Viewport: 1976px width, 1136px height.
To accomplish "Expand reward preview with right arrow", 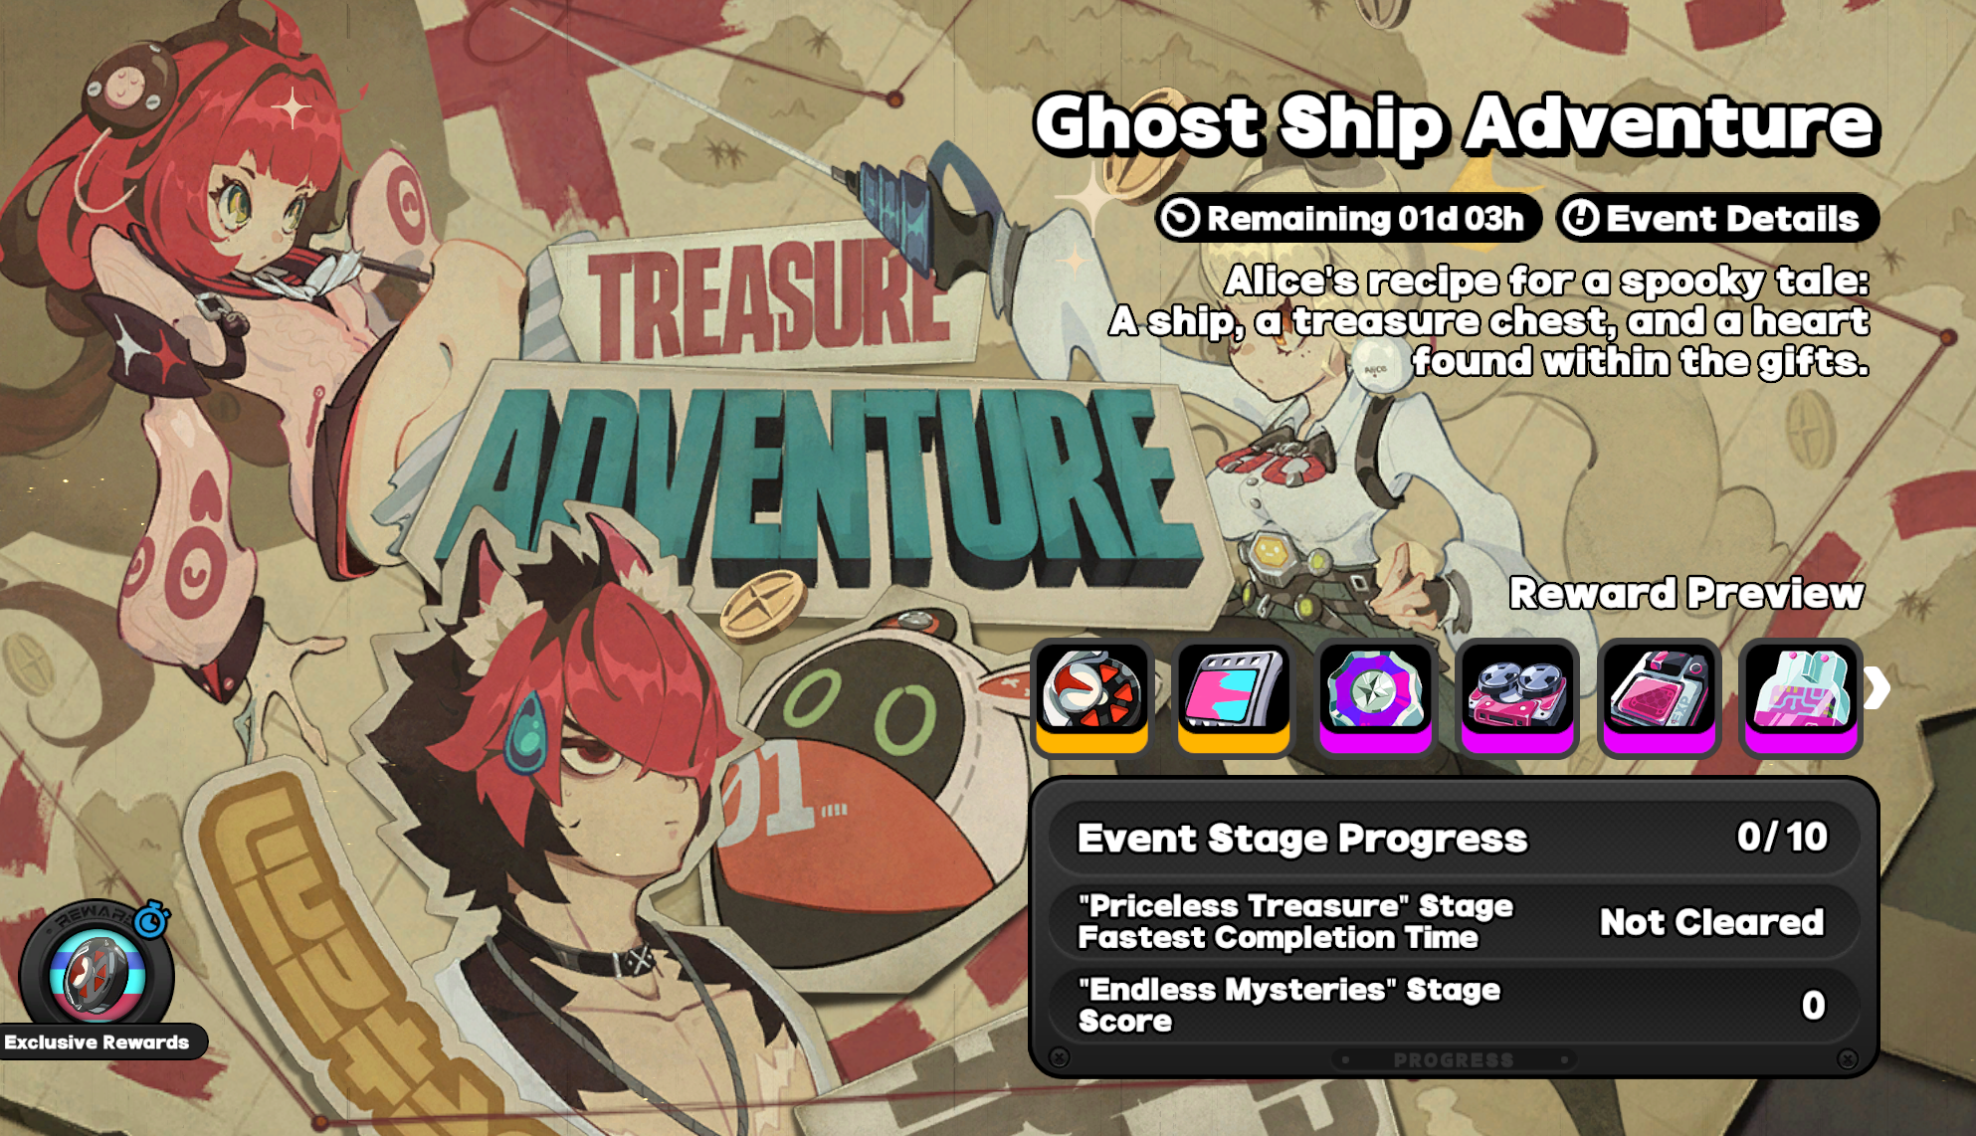I will click(1877, 688).
